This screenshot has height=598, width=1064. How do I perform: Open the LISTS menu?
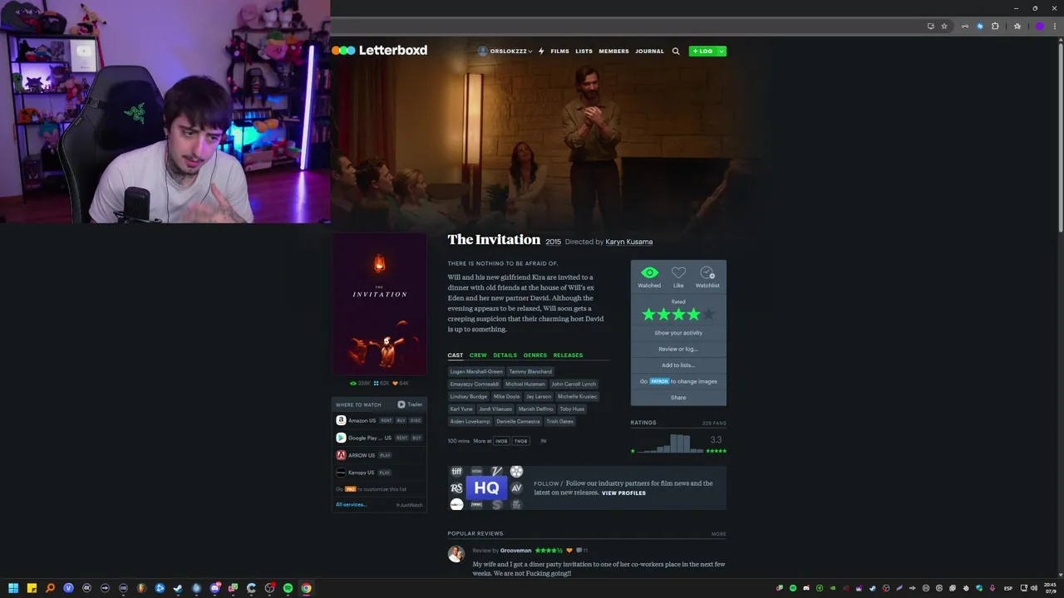(584, 51)
